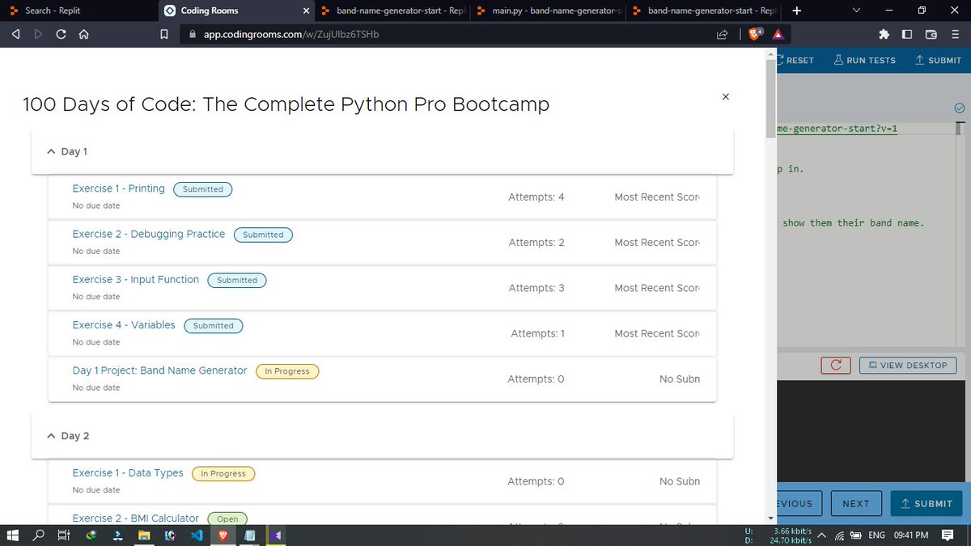Open Exercise 1 - Printing
Viewport: 971px width, 546px height.
click(x=118, y=188)
